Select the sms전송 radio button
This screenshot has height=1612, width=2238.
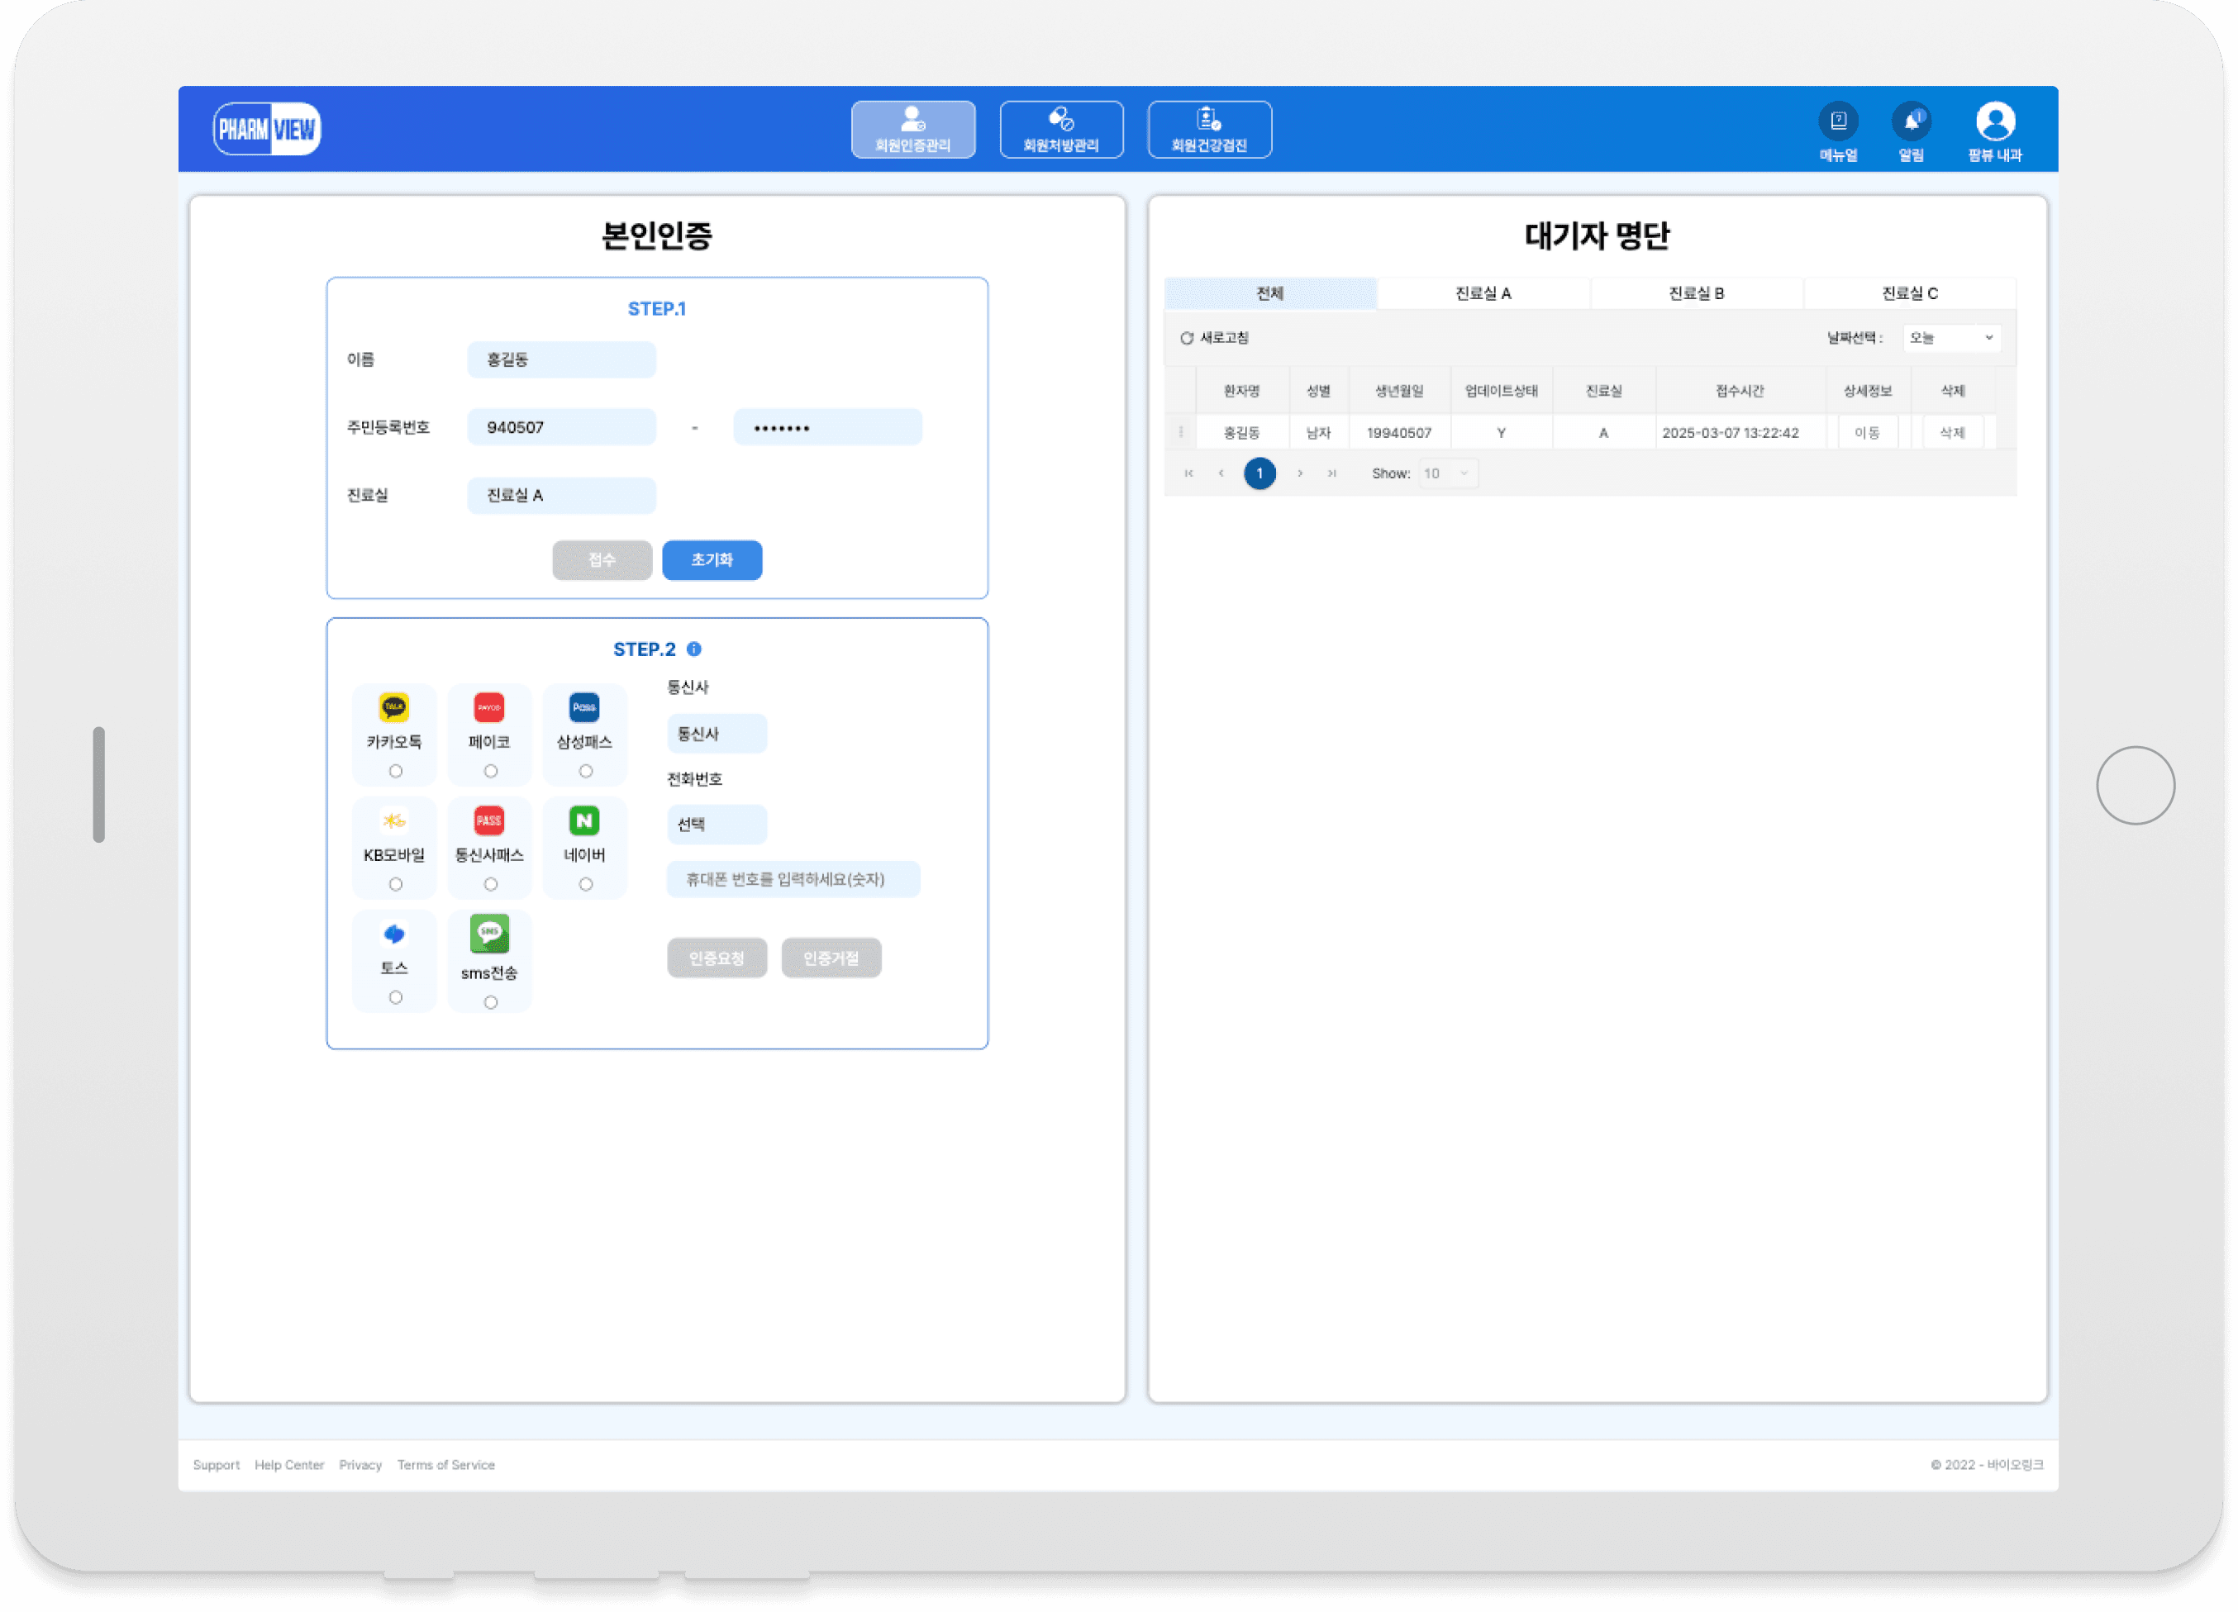point(490,1003)
